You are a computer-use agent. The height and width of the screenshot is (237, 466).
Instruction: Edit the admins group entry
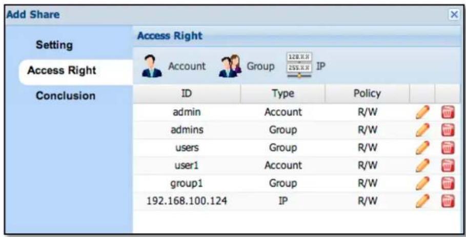pyautogui.click(x=422, y=130)
